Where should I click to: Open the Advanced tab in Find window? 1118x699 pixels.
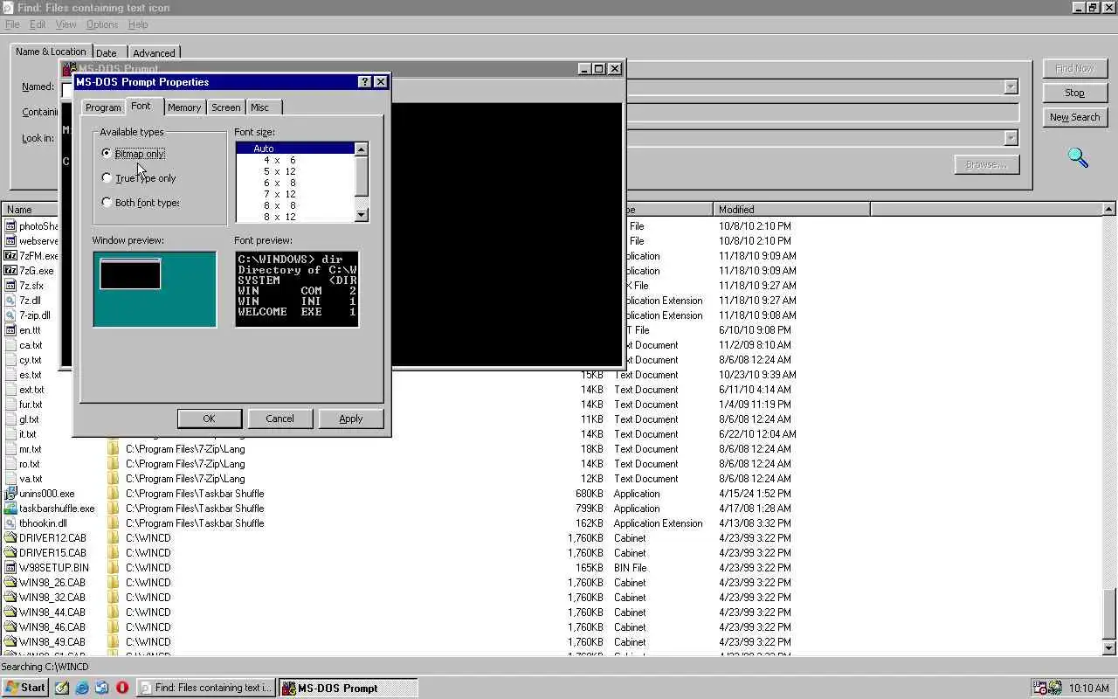point(154,53)
